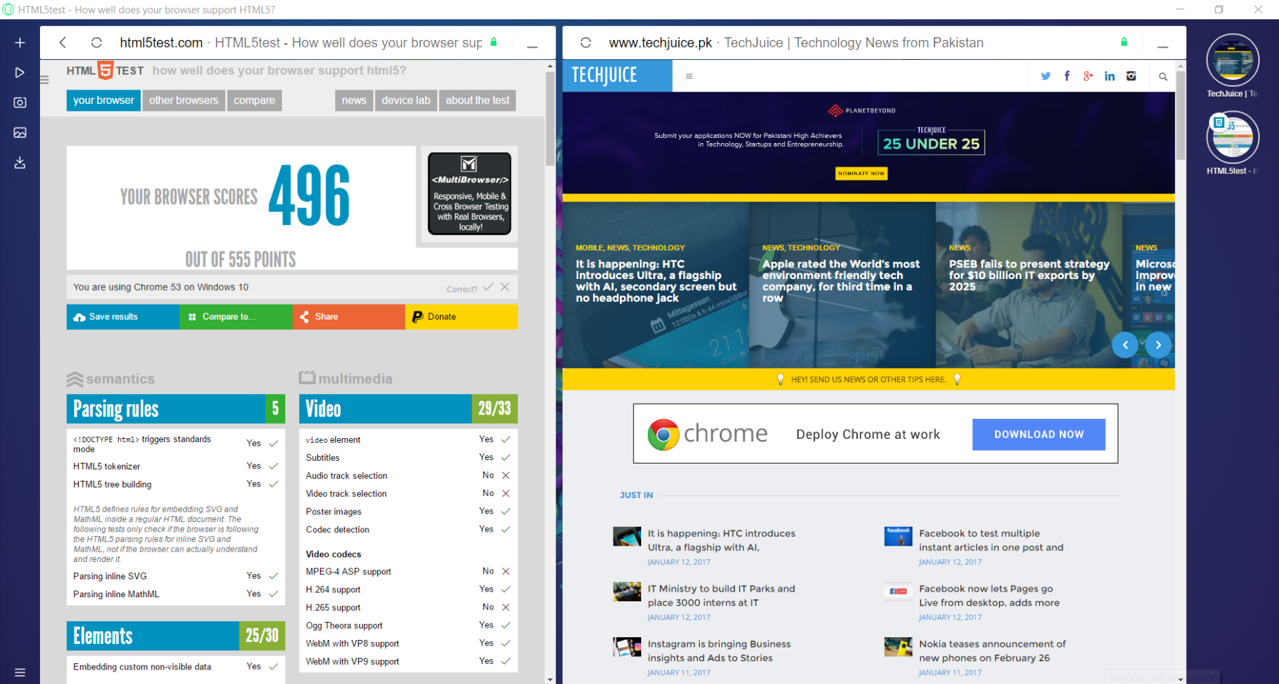Confirm browser detection with Correct checkmark

[x=488, y=287]
